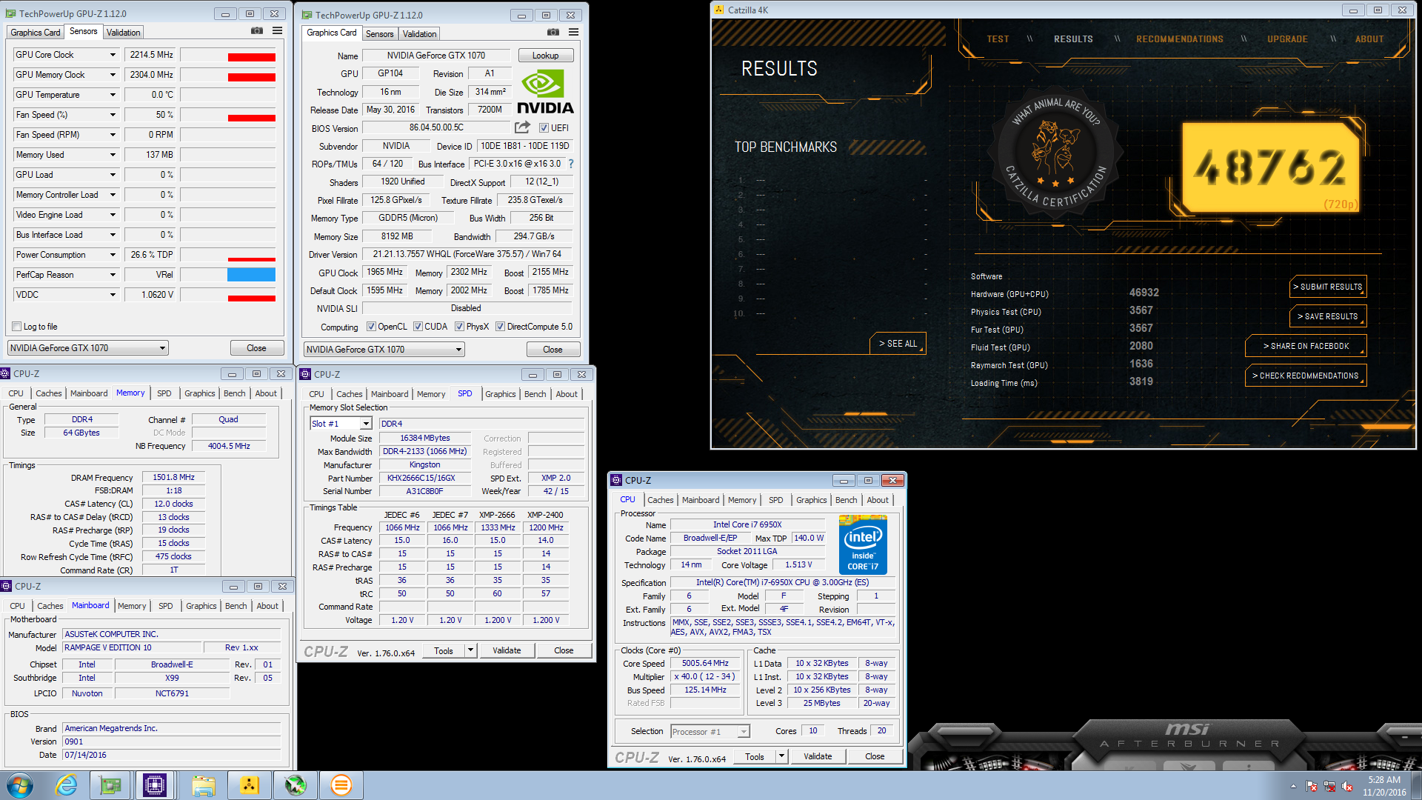
Task: Open the Slot #1 memory slot dropdown
Action: tap(366, 424)
